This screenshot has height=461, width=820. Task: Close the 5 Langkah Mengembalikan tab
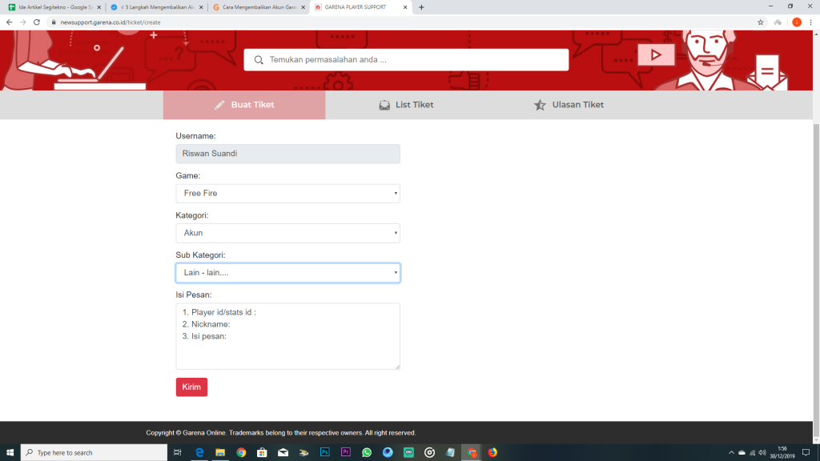(201, 7)
